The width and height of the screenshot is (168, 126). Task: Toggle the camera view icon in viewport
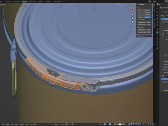click(x=133, y=22)
